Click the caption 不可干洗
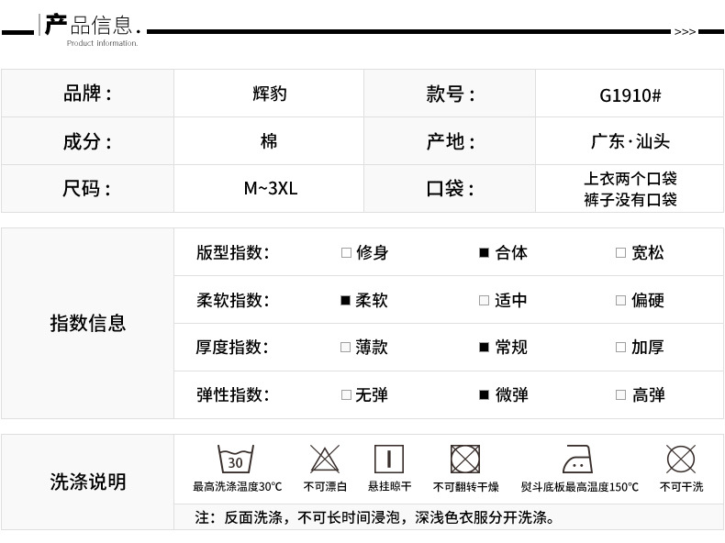 click(681, 487)
